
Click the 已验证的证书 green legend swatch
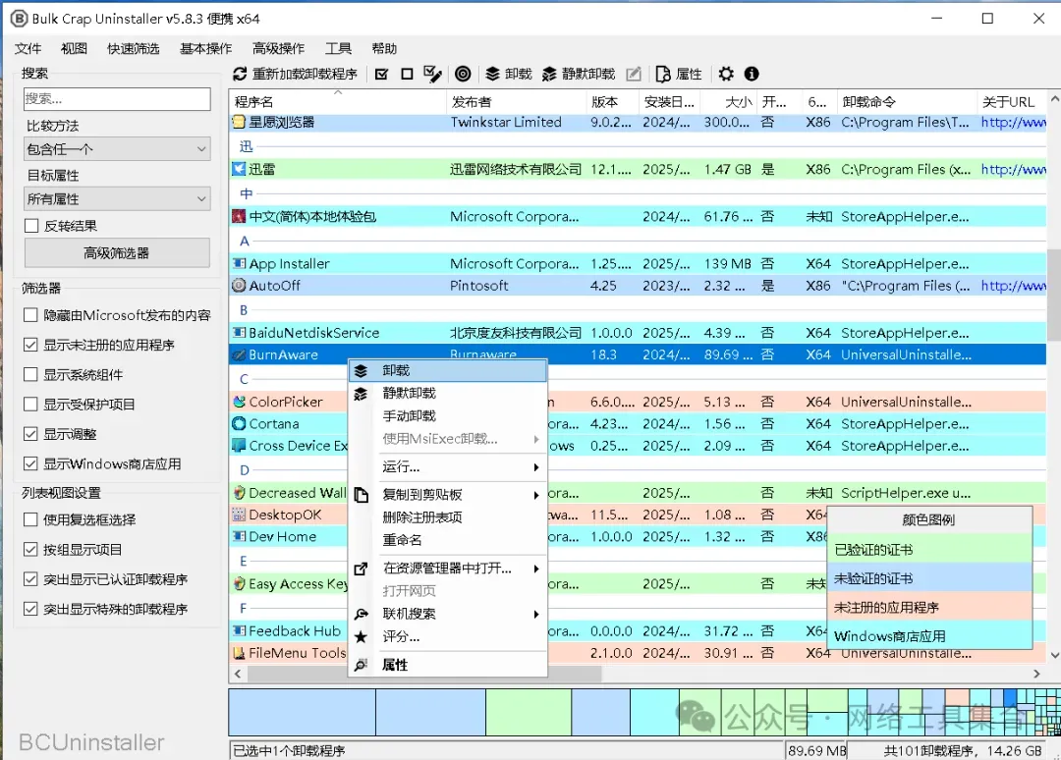tap(929, 550)
